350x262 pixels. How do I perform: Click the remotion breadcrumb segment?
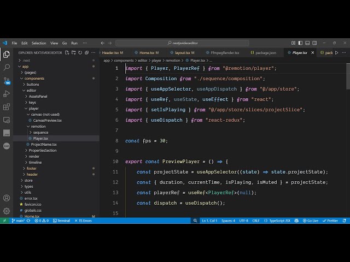pos(173,61)
